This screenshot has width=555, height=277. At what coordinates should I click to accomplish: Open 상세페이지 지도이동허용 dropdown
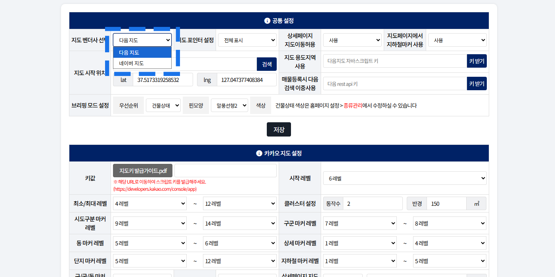352,40
